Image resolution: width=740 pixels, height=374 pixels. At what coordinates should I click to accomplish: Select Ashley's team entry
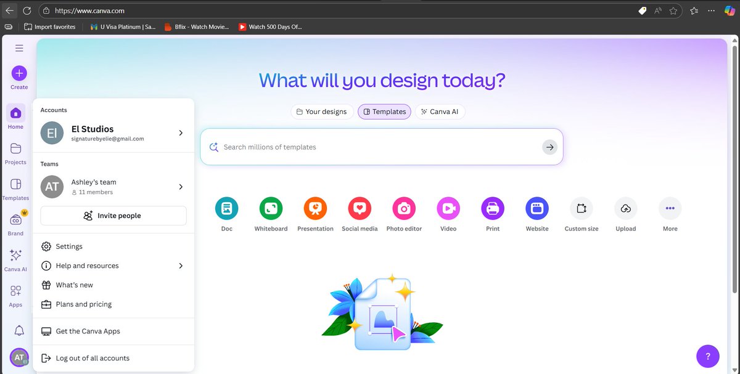point(113,187)
